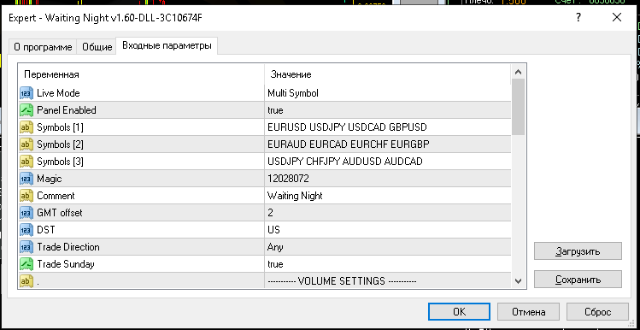Click the string icon beside VOLUME SETTINGS row
Viewport: 640px width, 330px height.
26,281
